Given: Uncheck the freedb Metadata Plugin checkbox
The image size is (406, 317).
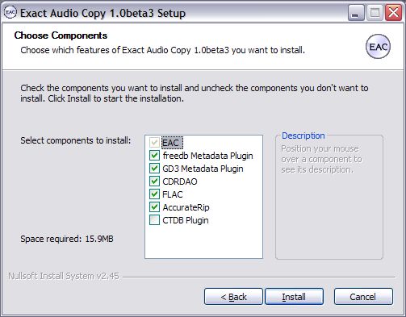Looking at the screenshot, I should (154, 156).
